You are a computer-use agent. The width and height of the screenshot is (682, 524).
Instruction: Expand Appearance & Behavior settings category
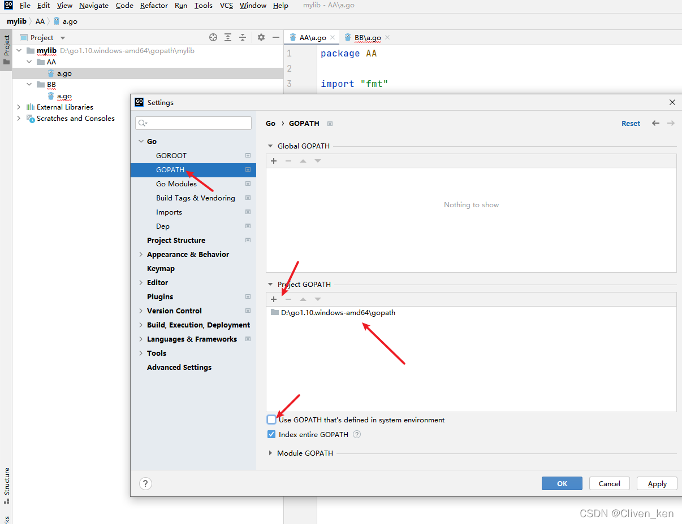point(141,255)
